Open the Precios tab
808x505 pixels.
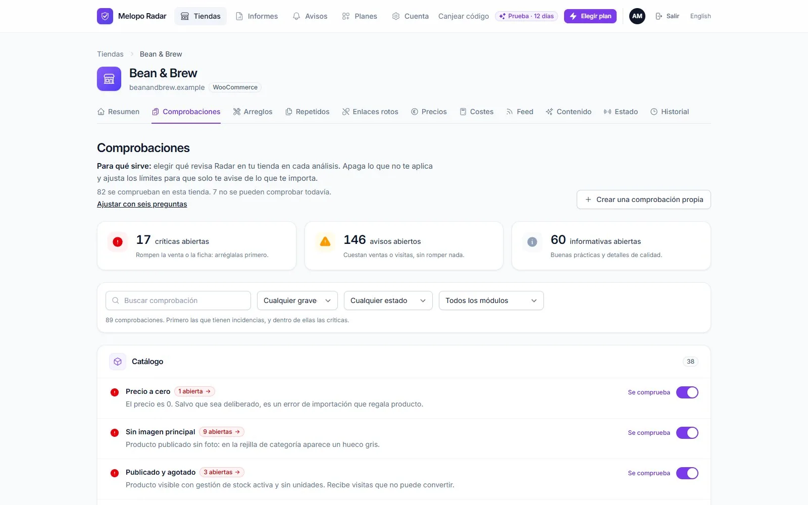click(429, 112)
